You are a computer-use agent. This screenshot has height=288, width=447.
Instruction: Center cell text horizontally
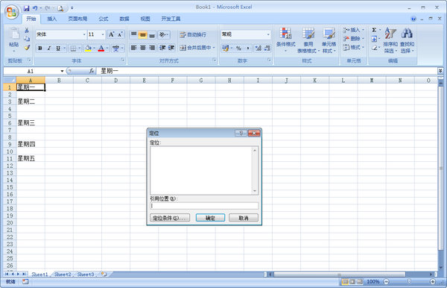click(x=143, y=48)
